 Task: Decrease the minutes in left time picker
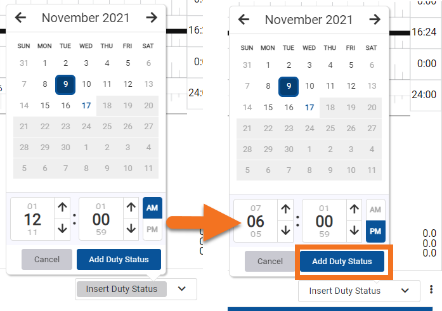[131, 229]
